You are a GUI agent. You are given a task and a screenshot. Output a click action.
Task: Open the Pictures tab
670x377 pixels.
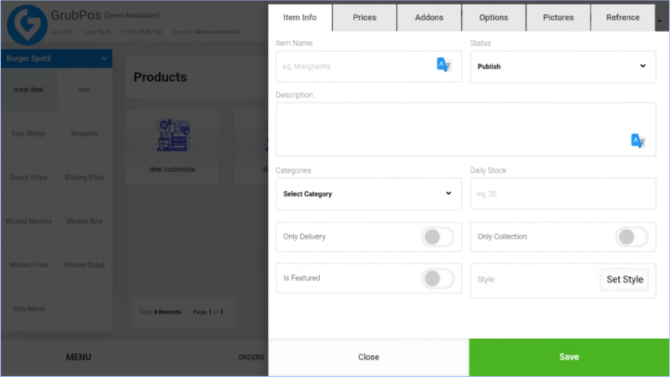(558, 18)
